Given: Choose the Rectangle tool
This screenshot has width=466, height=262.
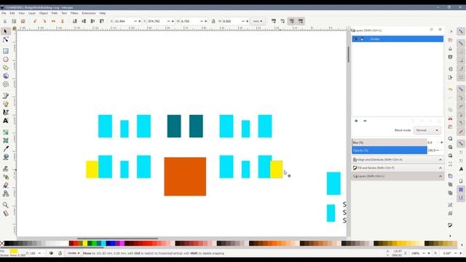Looking at the screenshot, I should pyautogui.click(x=5, y=51).
